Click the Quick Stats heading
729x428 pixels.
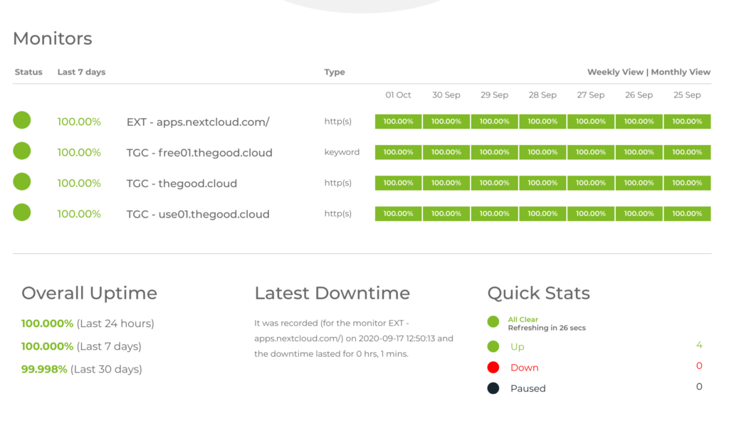pos(539,294)
